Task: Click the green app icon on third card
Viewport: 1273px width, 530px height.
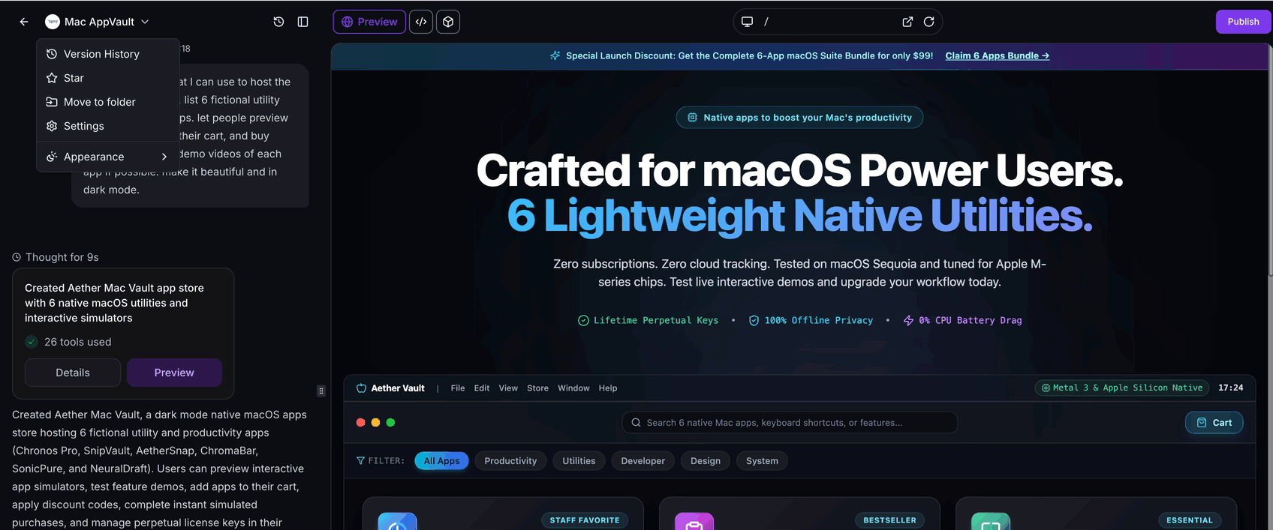Action: coord(991,522)
